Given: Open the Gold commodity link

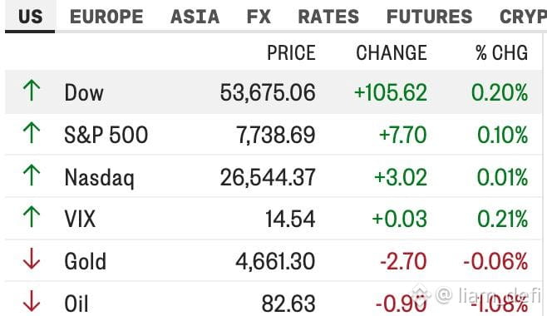Looking at the screenshot, I should point(85,261).
